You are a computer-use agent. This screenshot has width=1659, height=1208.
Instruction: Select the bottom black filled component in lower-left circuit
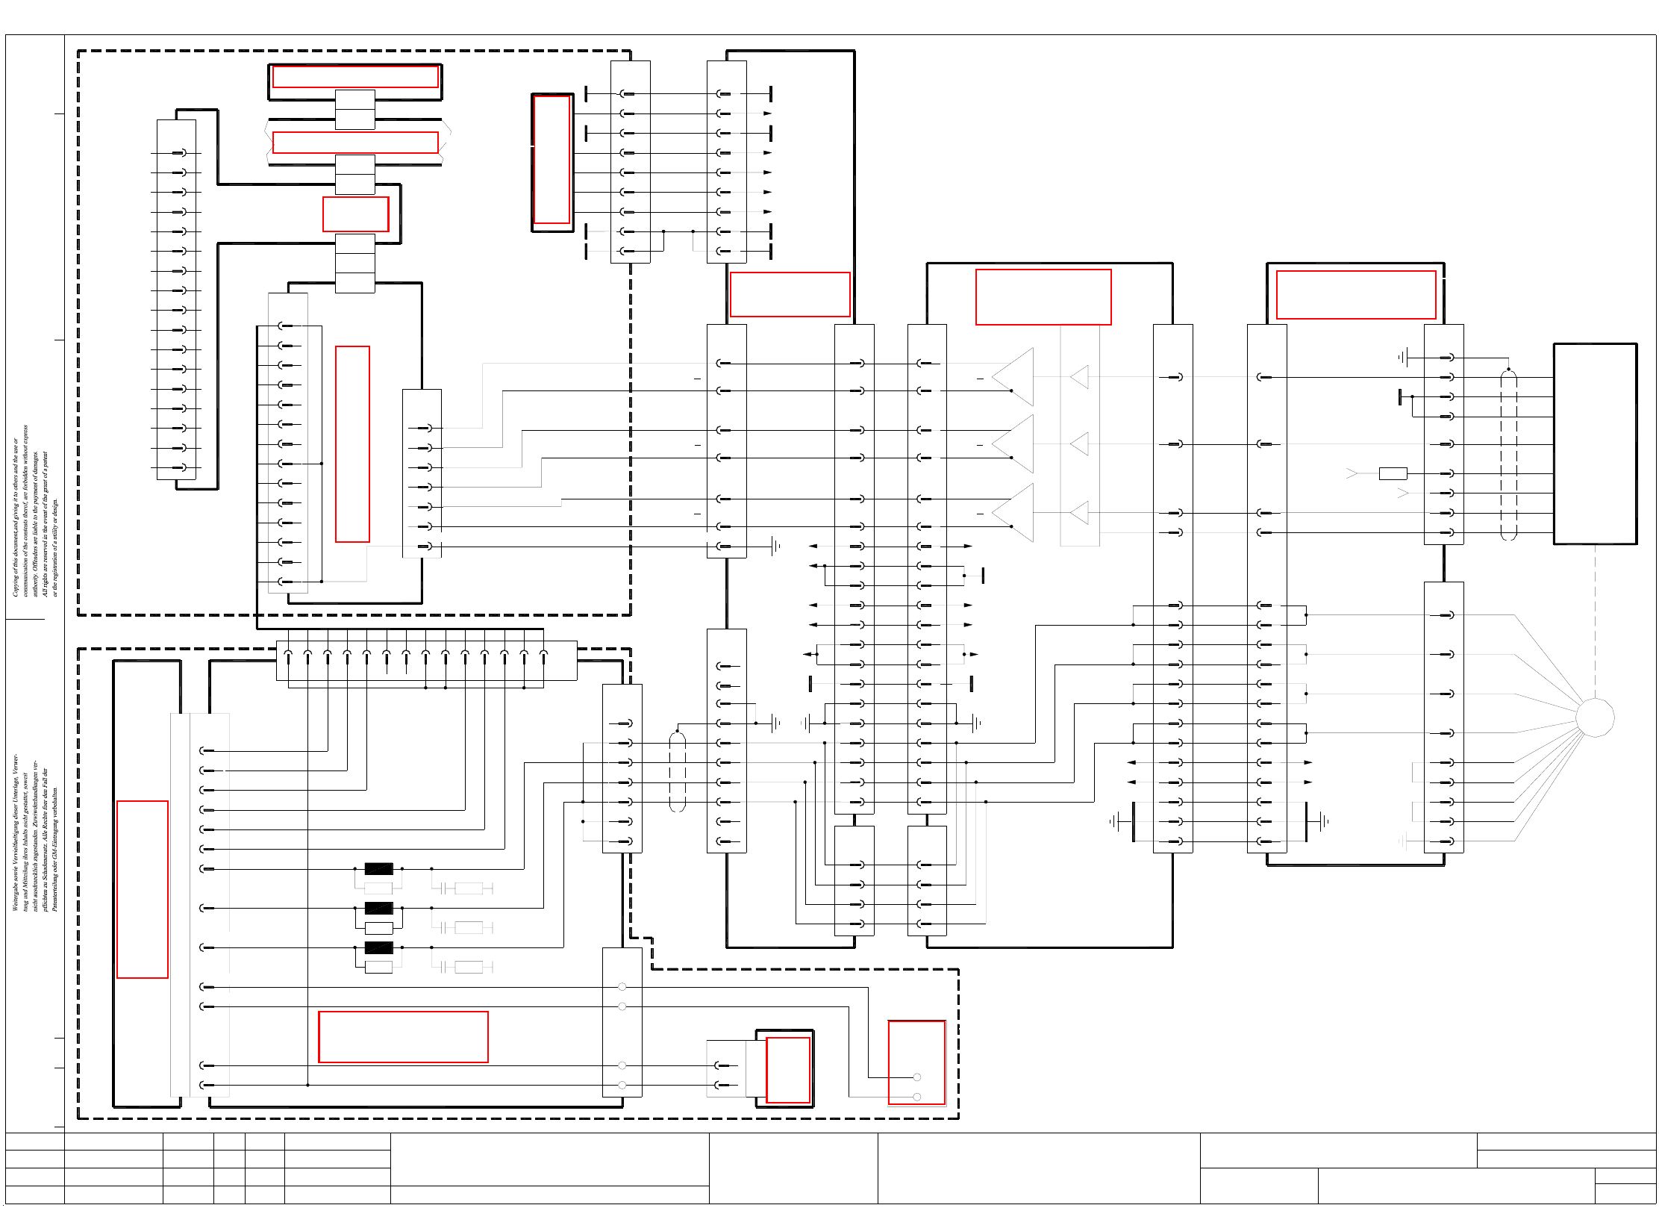click(378, 947)
